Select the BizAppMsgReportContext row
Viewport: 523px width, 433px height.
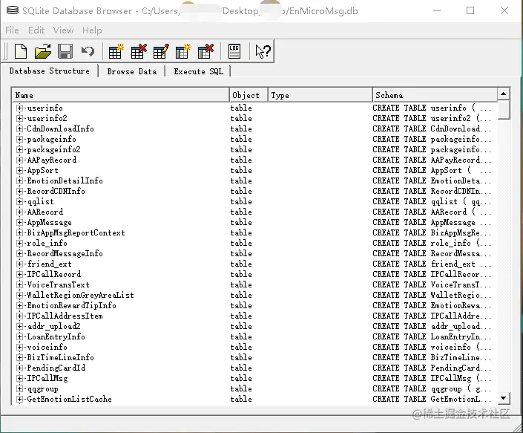254,232
